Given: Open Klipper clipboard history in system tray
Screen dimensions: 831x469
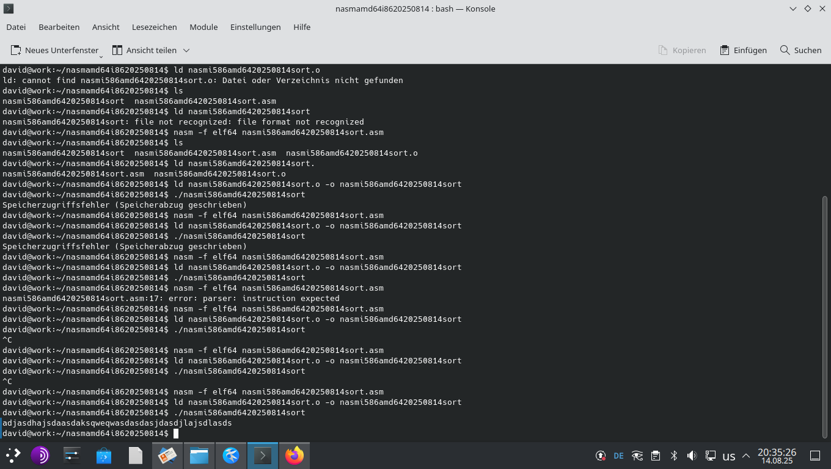Looking at the screenshot, I should [655, 456].
